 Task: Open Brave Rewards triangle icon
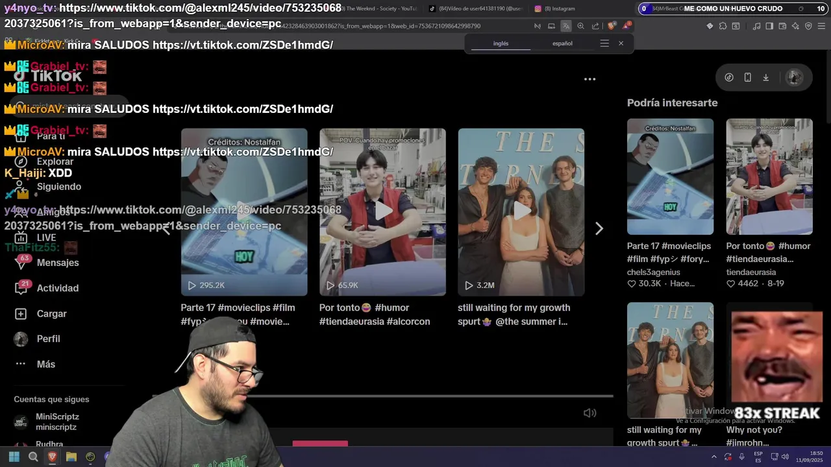[x=626, y=26]
